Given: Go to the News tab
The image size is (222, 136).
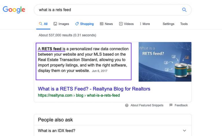Looking at the screenshot, I should pyautogui.click(x=106, y=24).
